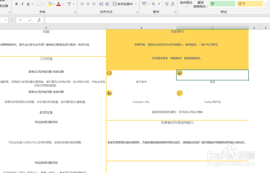The width and height of the screenshot is (270, 173).
Task: Open the format as table gallery
Action: (200, 4)
